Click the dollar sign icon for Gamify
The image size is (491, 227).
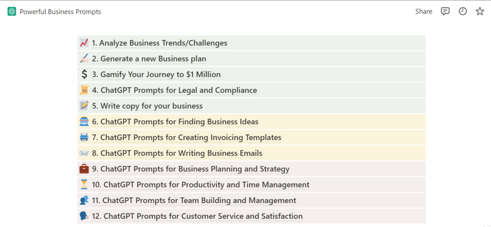click(x=84, y=75)
